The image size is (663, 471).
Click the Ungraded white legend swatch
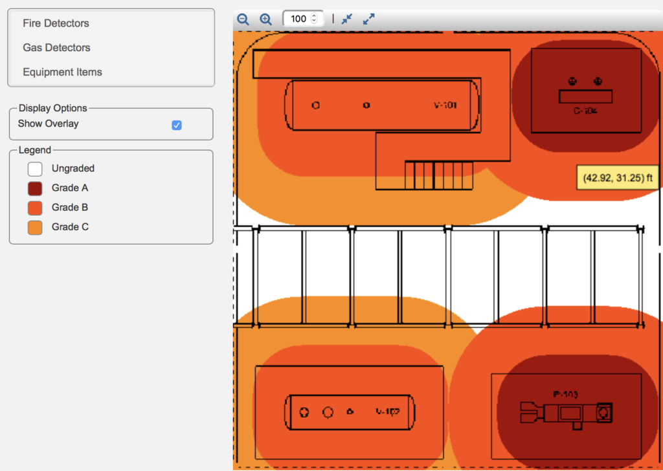(x=35, y=169)
